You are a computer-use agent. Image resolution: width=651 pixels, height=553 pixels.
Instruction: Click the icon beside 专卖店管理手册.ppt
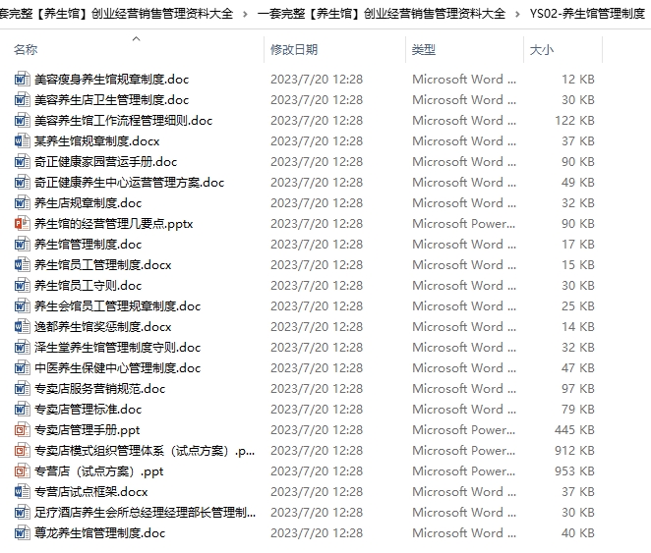(23, 429)
